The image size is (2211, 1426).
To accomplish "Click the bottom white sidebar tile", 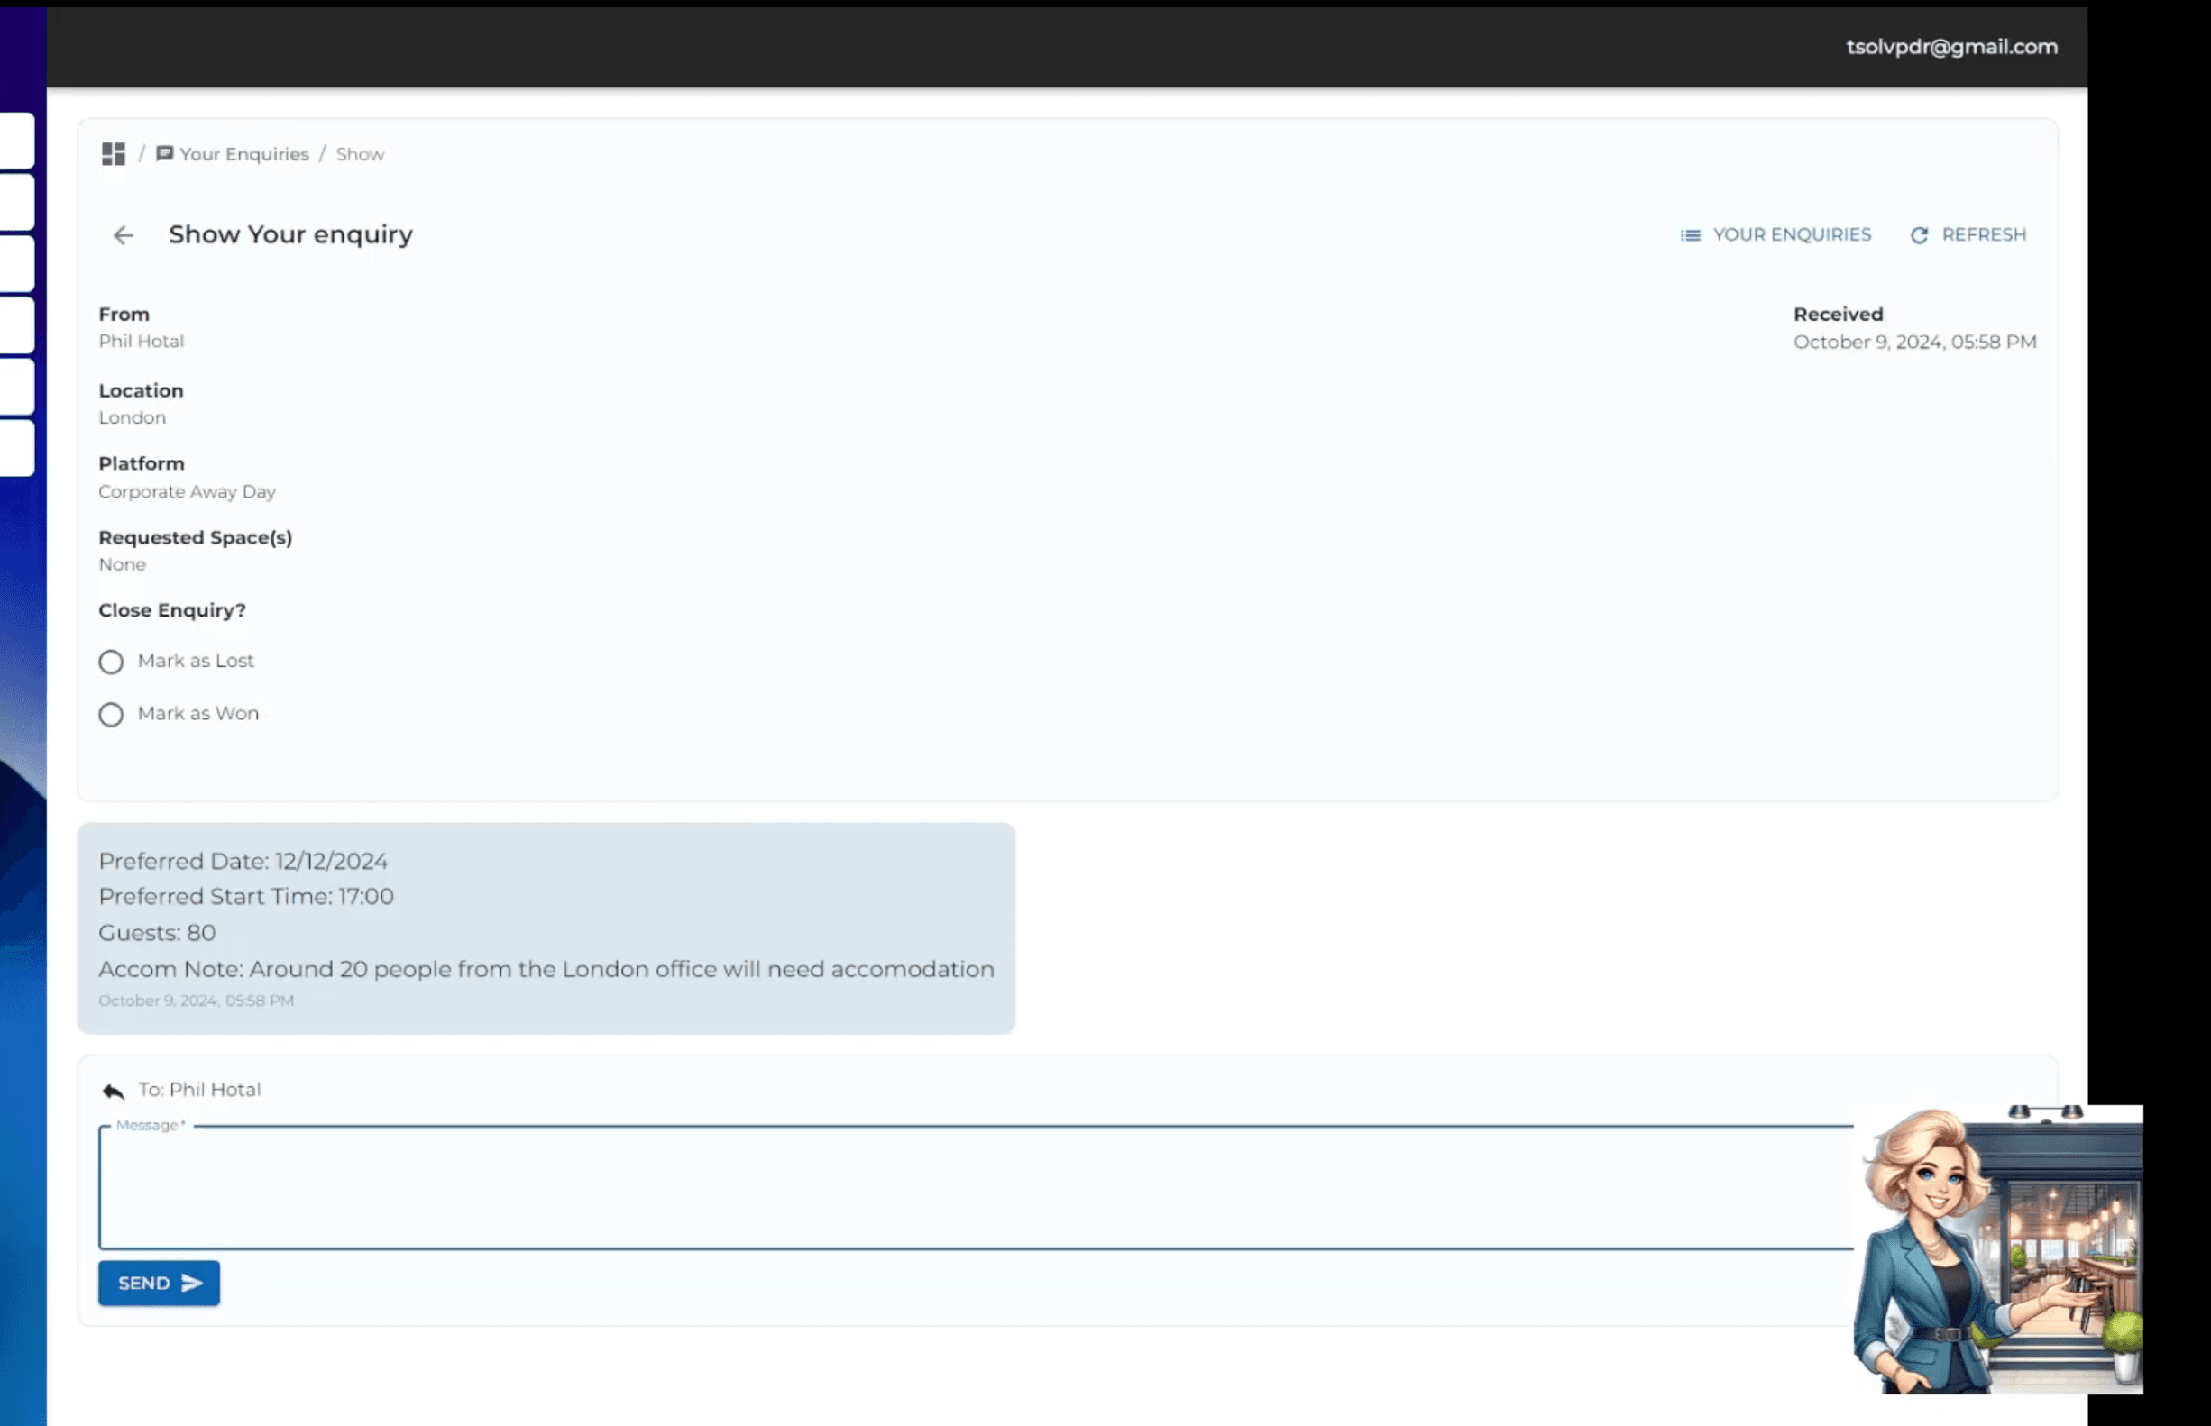I will click(x=16, y=448).
